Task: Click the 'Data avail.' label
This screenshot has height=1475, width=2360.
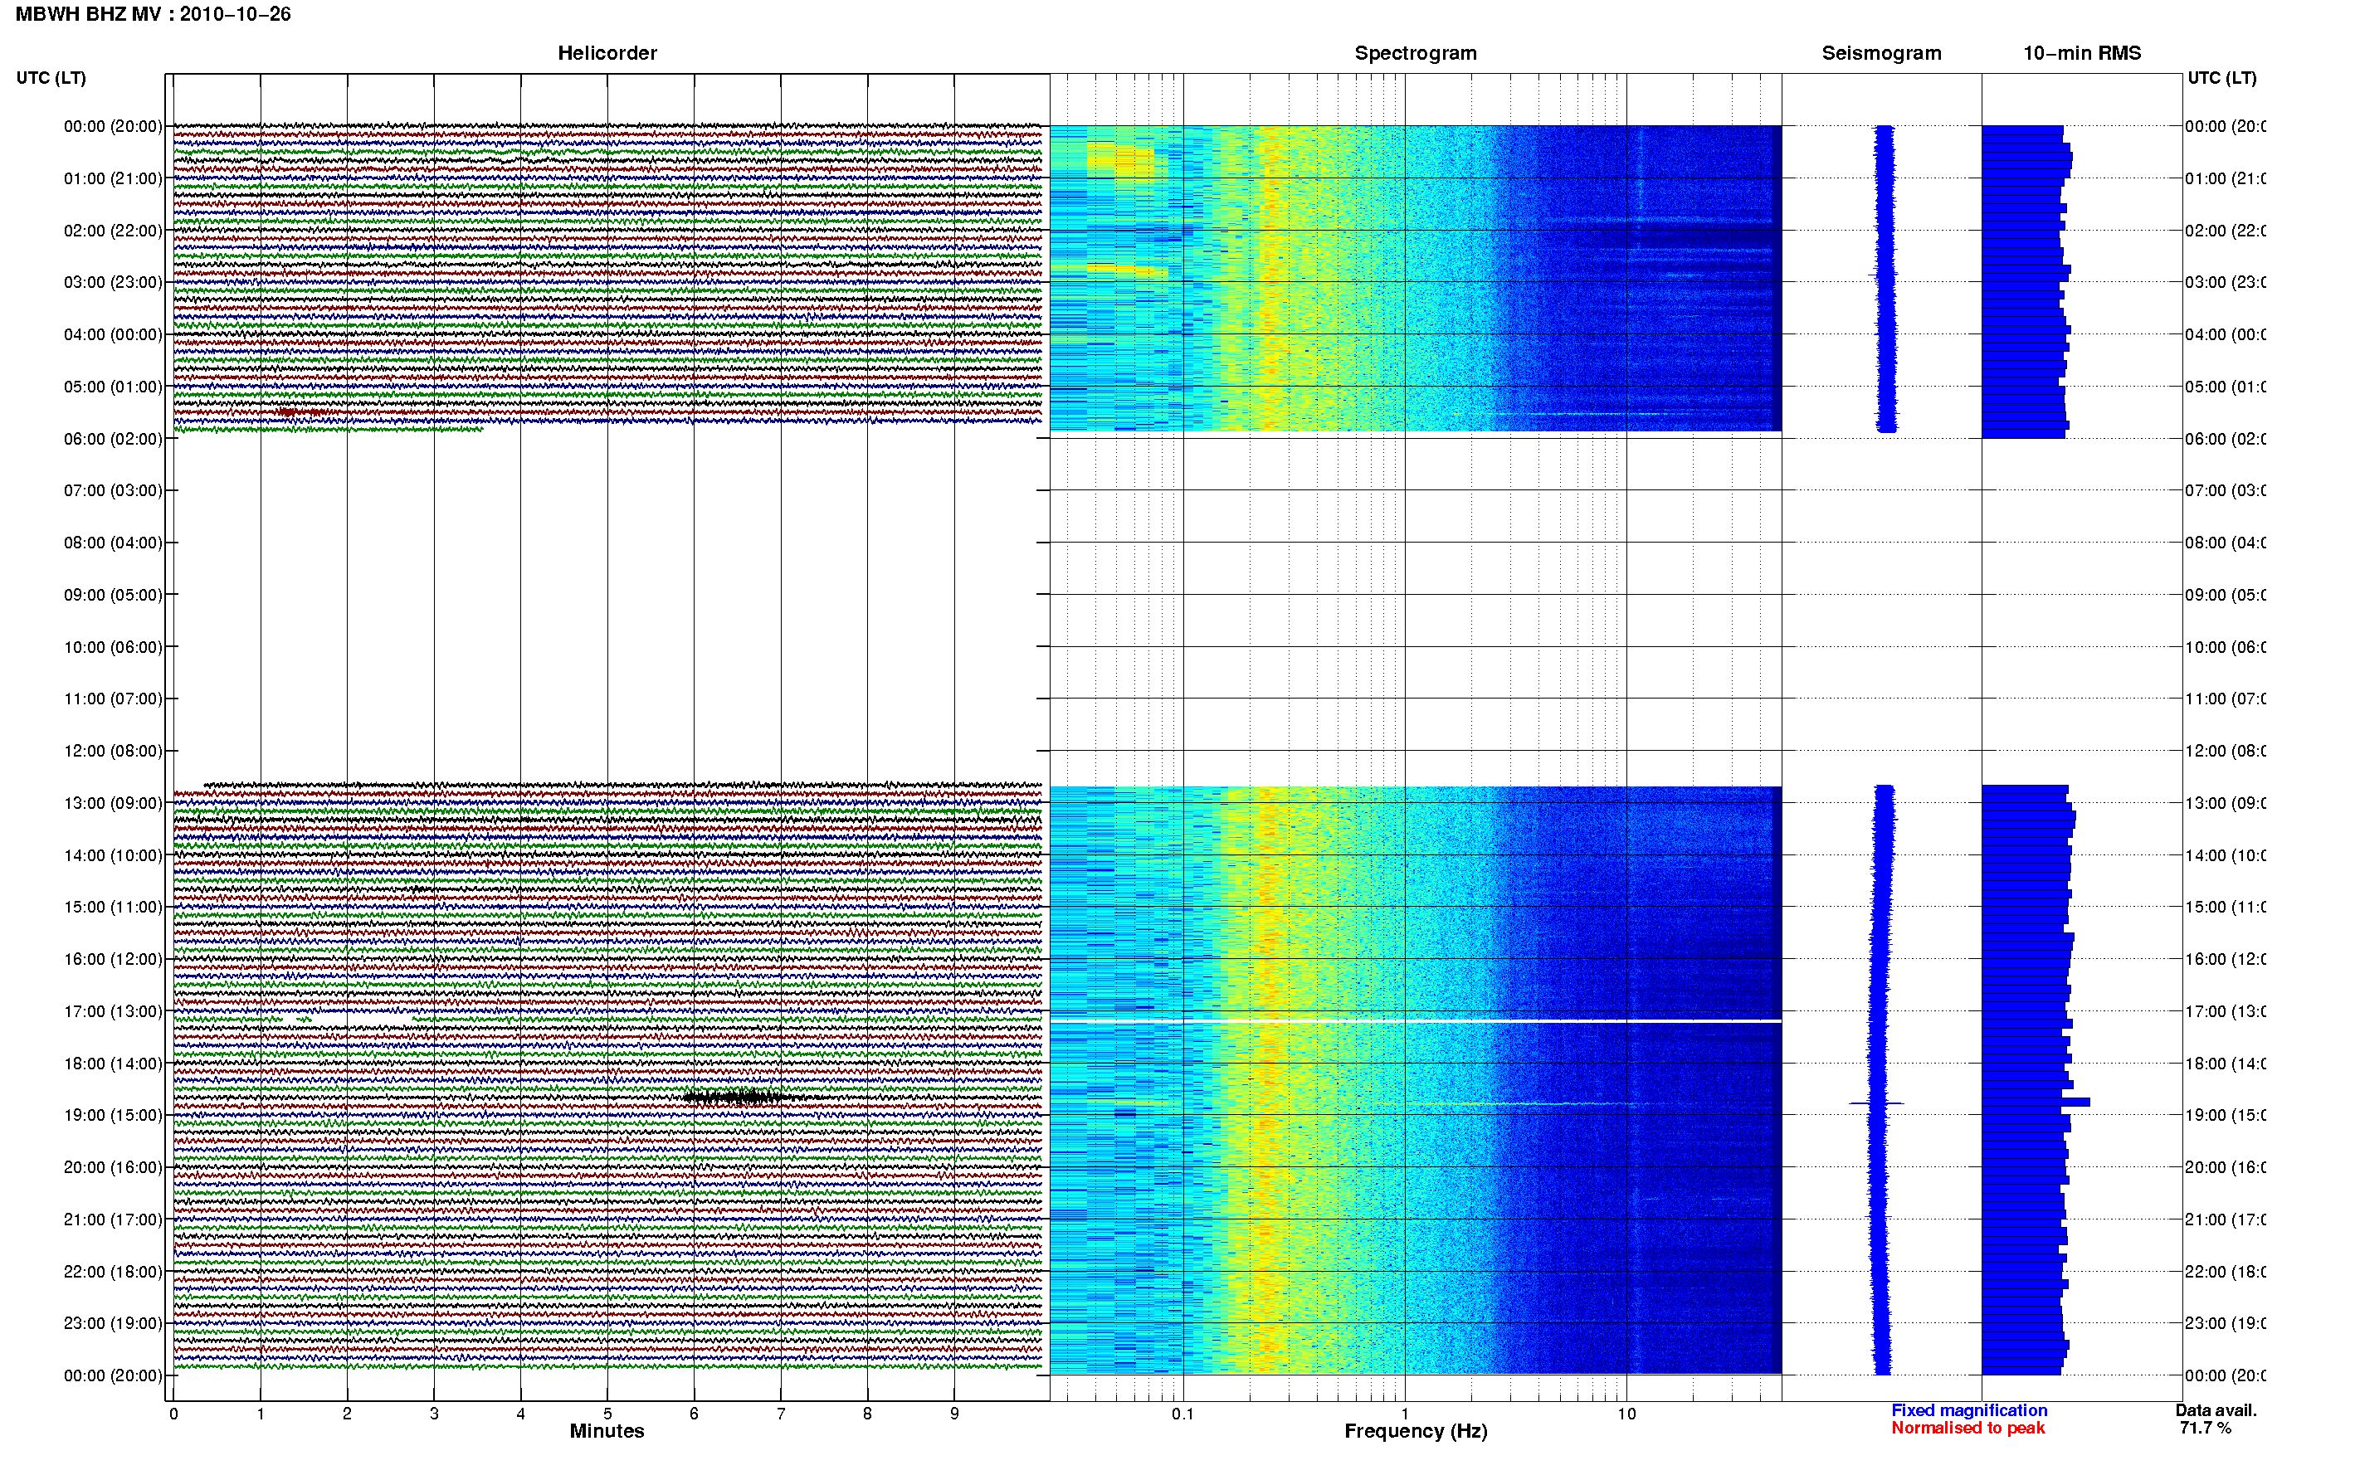Action: point(2216,1409)
